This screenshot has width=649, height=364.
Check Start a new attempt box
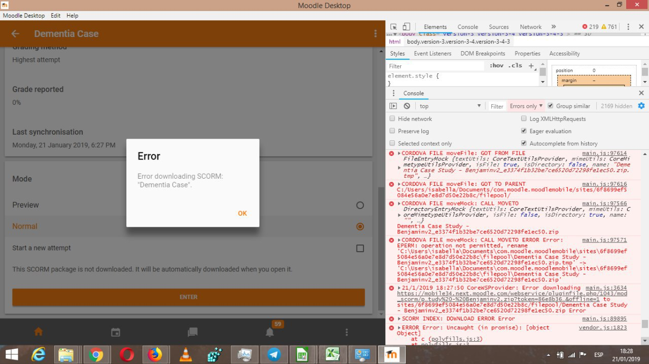(360, 248)
